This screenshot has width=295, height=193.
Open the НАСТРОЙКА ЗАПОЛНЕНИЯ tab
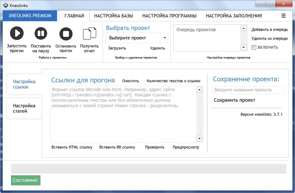tap(234, 16)
